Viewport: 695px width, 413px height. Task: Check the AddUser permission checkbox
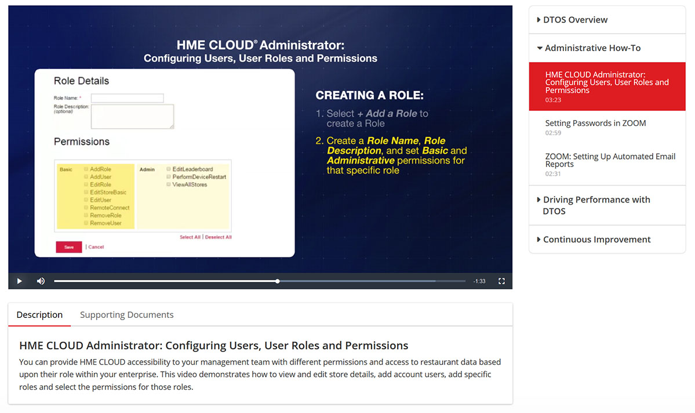(86, 176)
